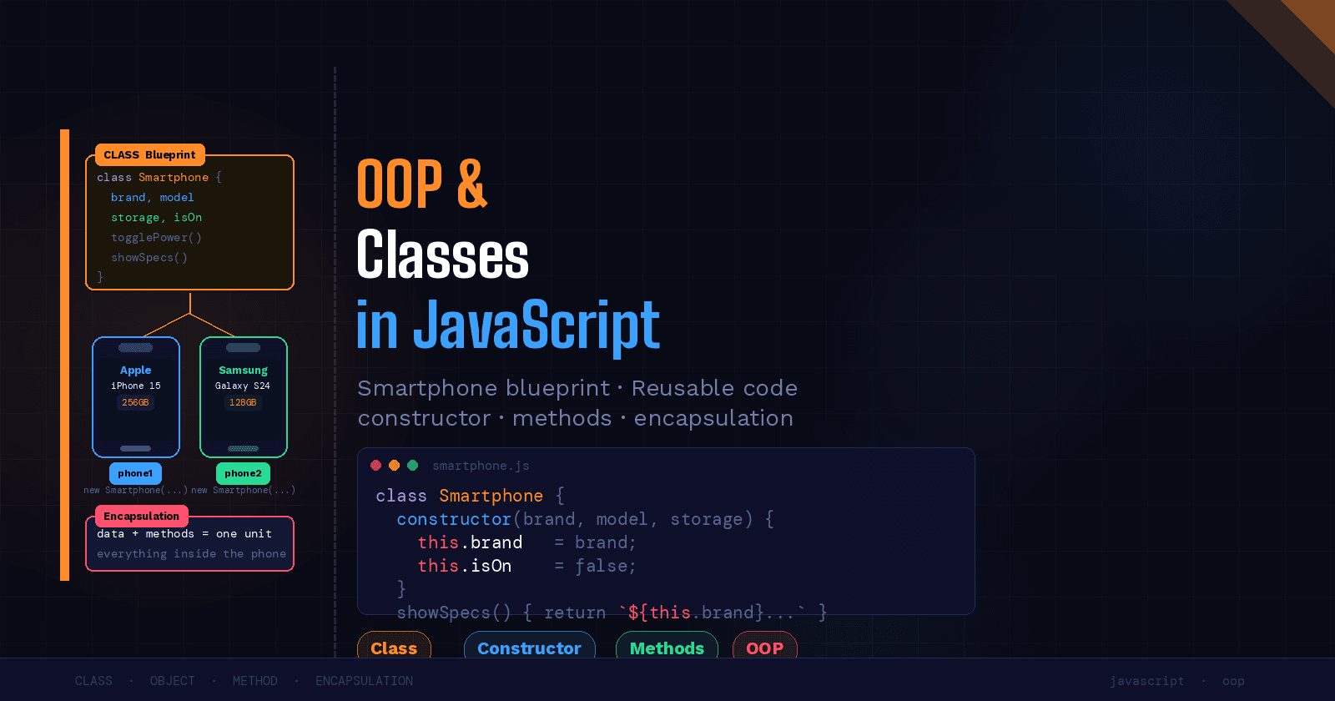Viewport: 1335px width, 701px height.
Task: Click the orange vertical accent bar
Action: click(x=64, y=355)
